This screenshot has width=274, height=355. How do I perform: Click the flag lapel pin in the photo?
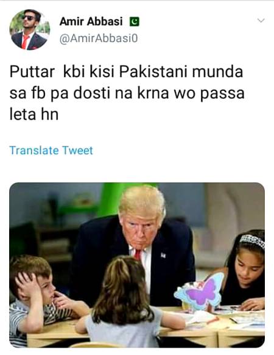[163, 255]
